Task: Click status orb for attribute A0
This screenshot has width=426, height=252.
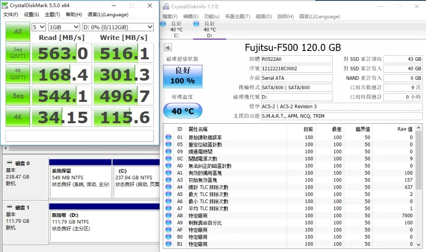Action: tap(168, 166)
